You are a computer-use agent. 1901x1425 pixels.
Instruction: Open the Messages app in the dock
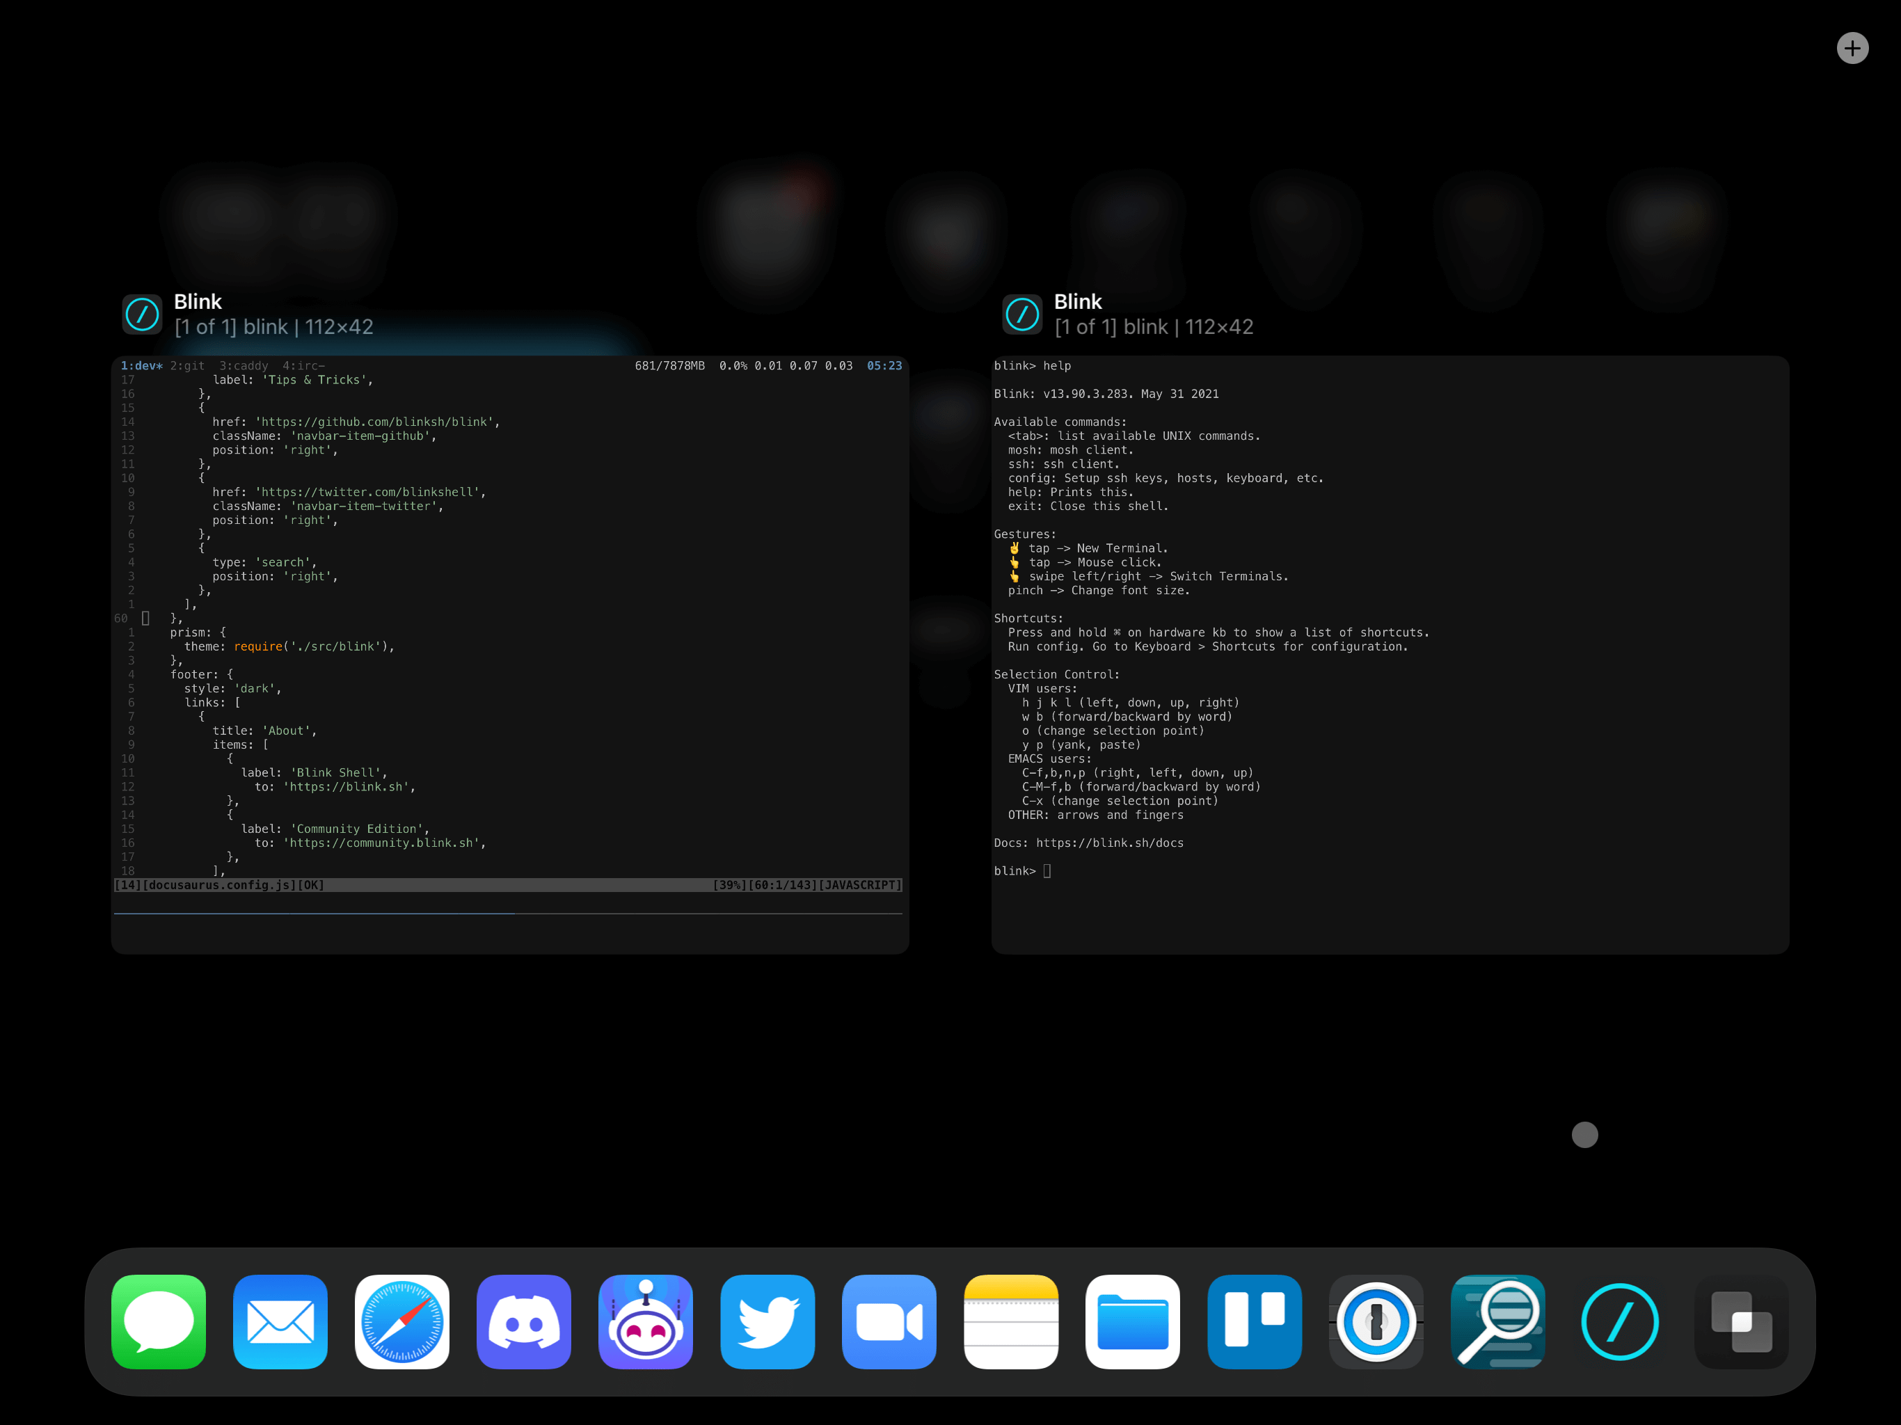(159, 1321)
